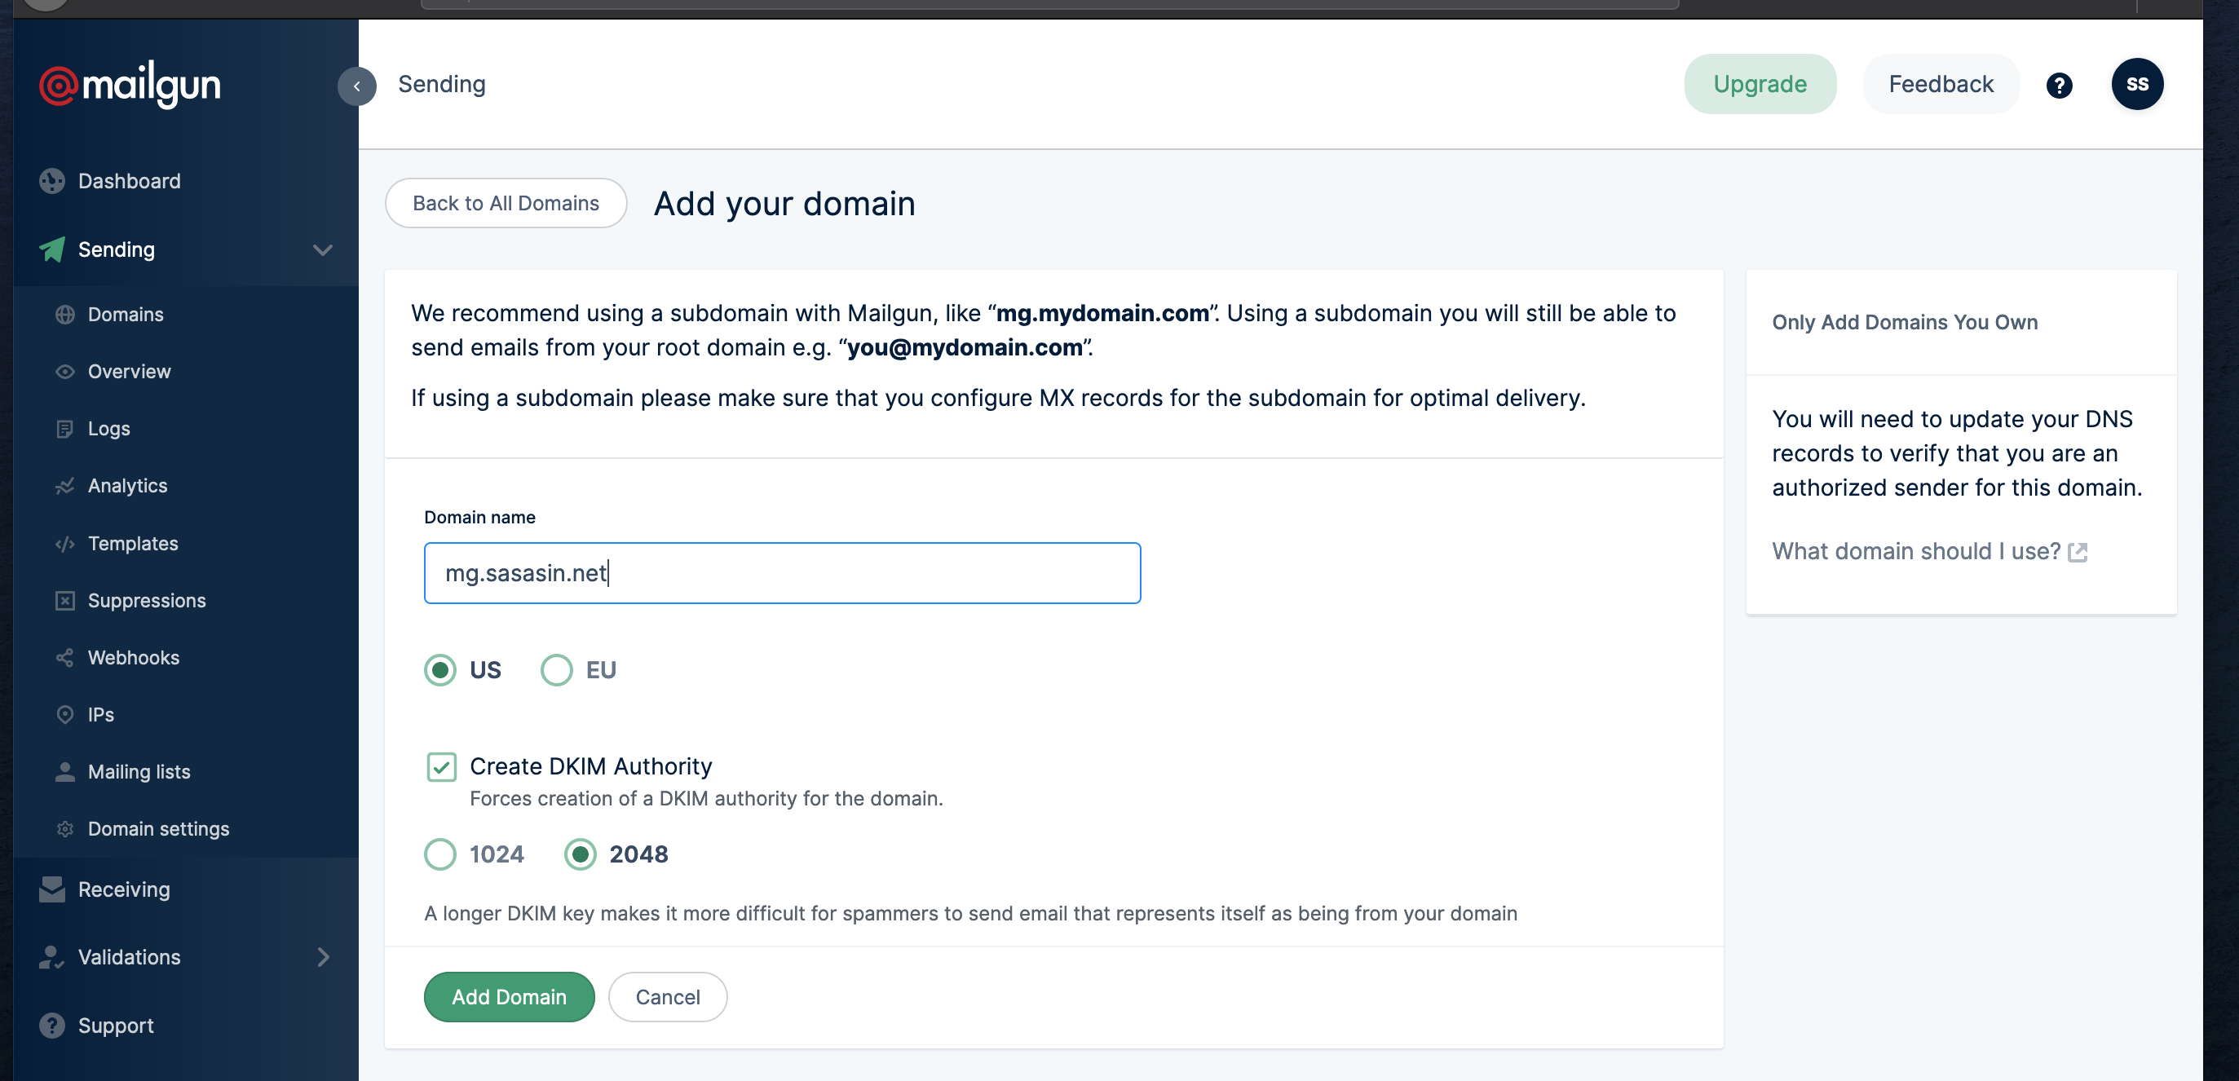The image size is (2239, 1081).
Task: Open the Receiving section
Action: click(x=123, y=889)
